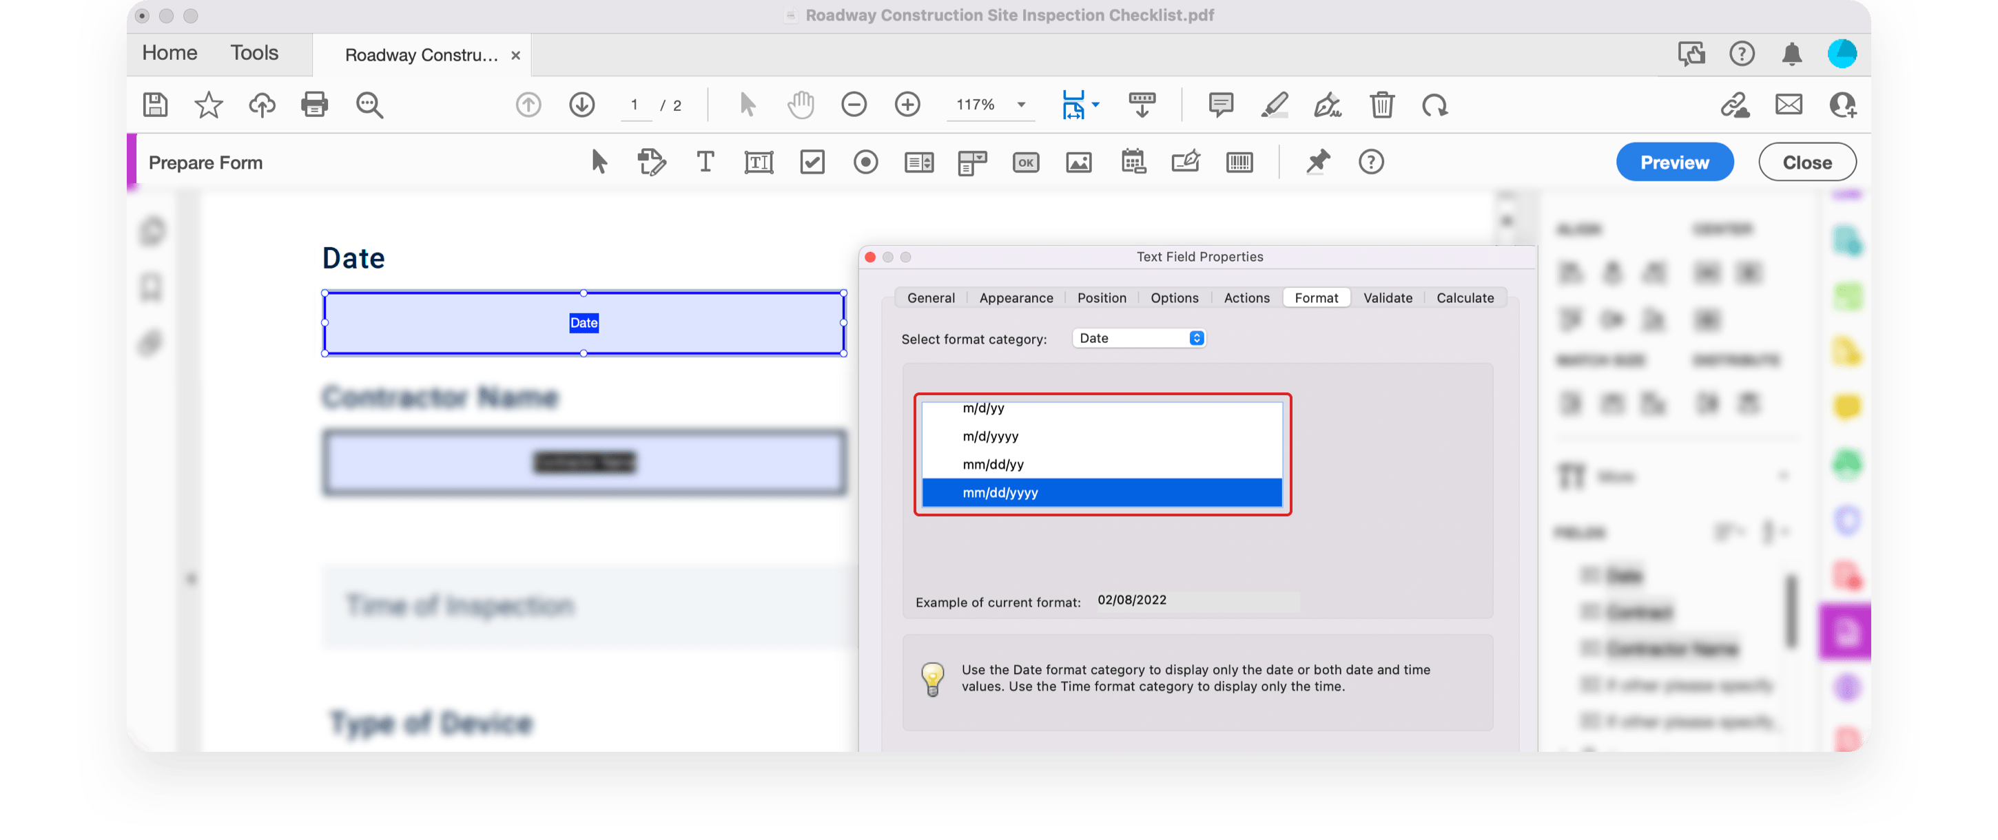Viewport: 1998px width, 840px height.
Task: Select the Options tab
Action: 1173,298
